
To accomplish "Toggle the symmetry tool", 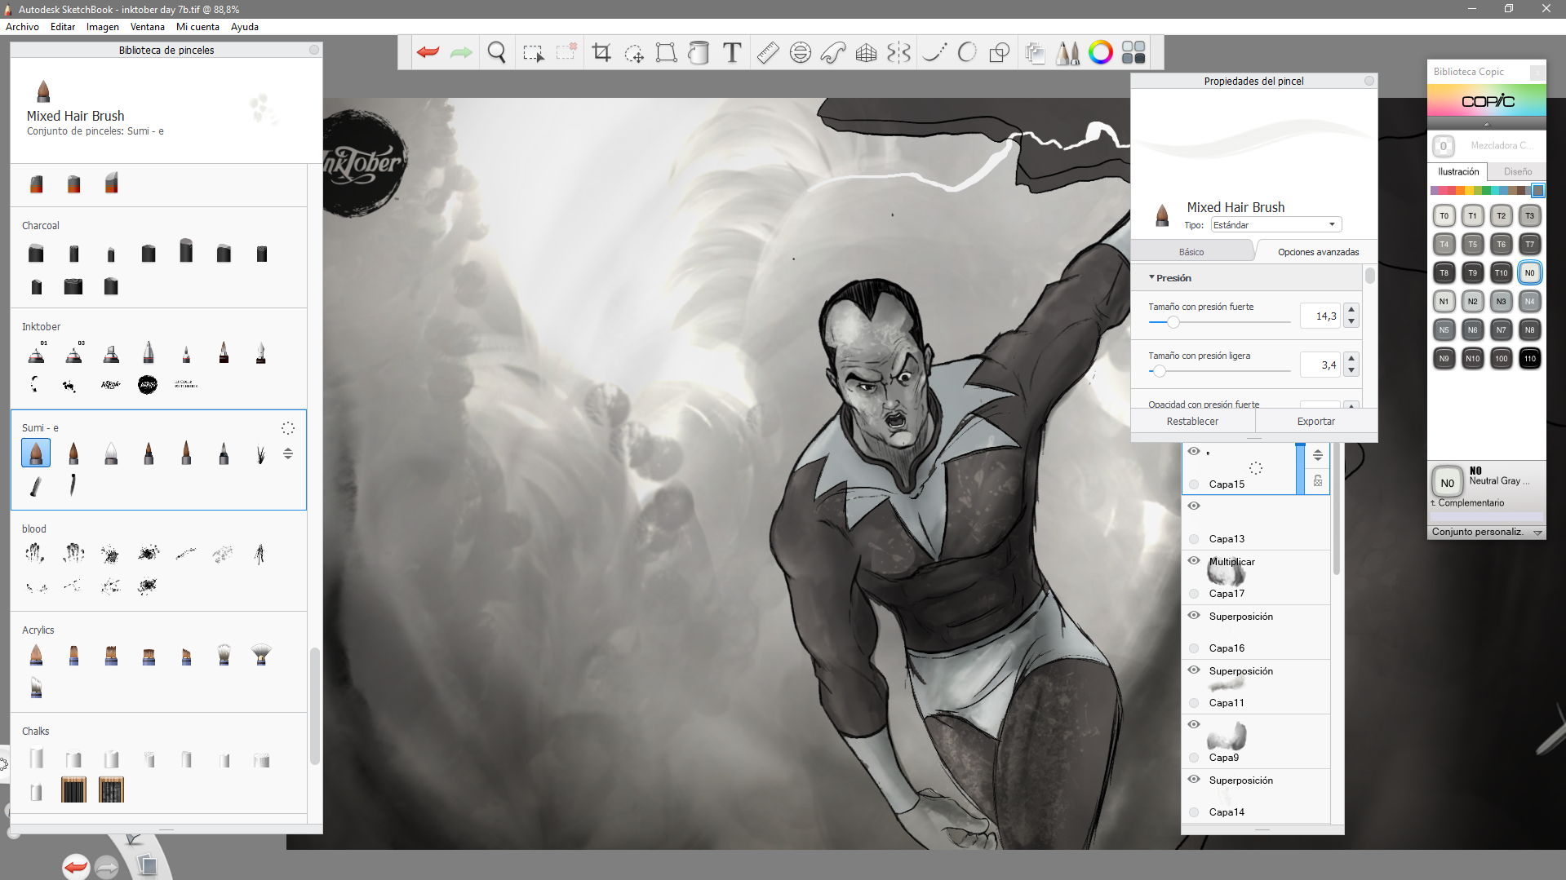I will coord(898,53).
